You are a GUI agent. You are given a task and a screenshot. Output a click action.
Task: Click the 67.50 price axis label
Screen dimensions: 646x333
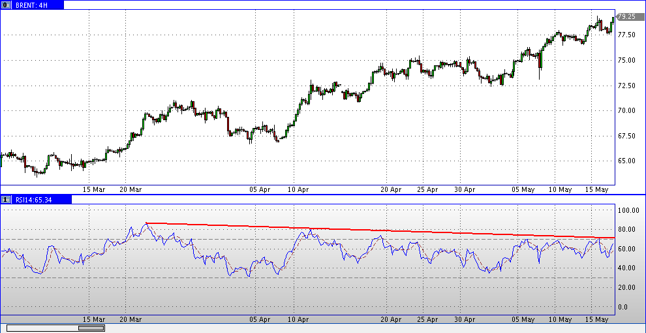[x=626, y=136]
